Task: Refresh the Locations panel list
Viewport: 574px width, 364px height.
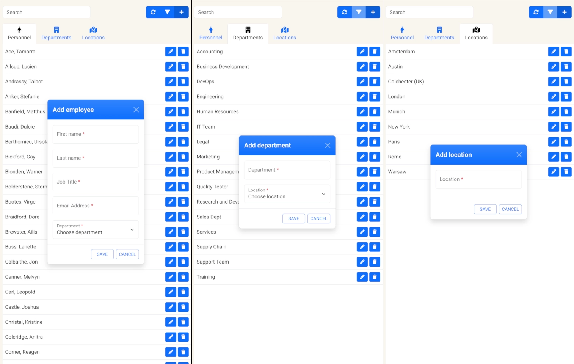Action: coord(536,12)
